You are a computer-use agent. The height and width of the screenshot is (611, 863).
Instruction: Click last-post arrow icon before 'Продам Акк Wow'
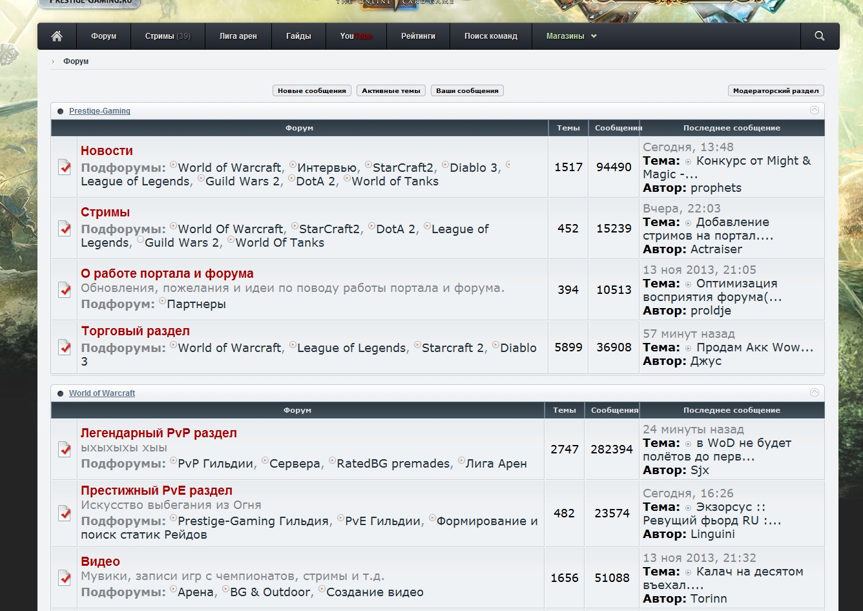point(688,349)
